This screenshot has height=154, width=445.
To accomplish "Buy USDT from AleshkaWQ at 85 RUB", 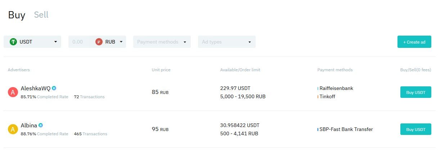I will click(415, 92).
